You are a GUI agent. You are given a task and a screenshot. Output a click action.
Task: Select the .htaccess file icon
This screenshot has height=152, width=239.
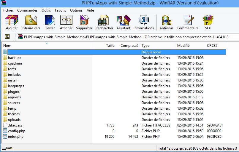coord(5,125)
